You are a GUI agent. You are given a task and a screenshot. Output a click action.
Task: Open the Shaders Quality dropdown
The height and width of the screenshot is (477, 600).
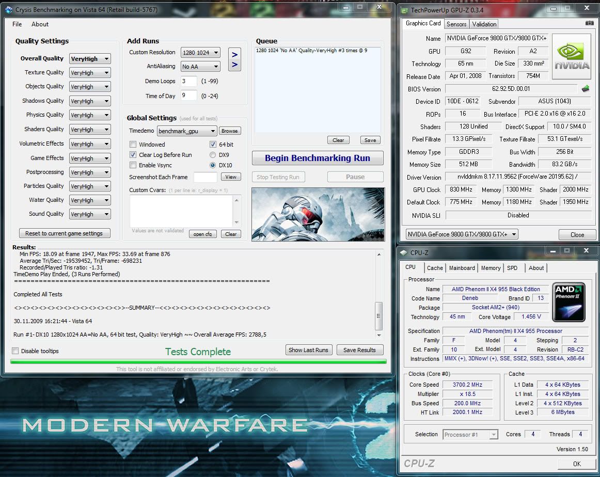pos(90,129)
